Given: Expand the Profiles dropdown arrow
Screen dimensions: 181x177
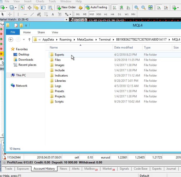Looking at the screenshot, I should point(16,8).
